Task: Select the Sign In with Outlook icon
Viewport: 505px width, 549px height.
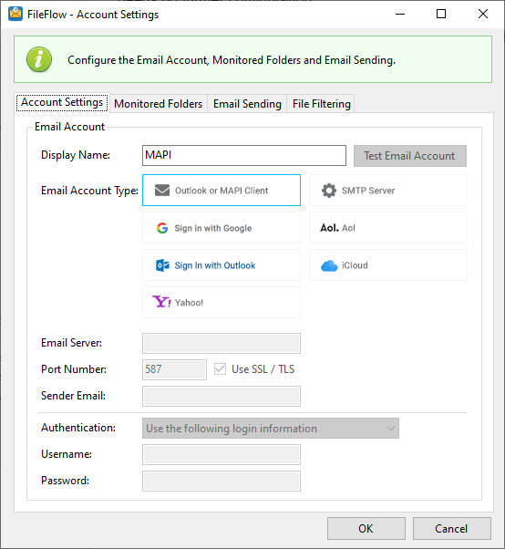Action: point(162,265)
